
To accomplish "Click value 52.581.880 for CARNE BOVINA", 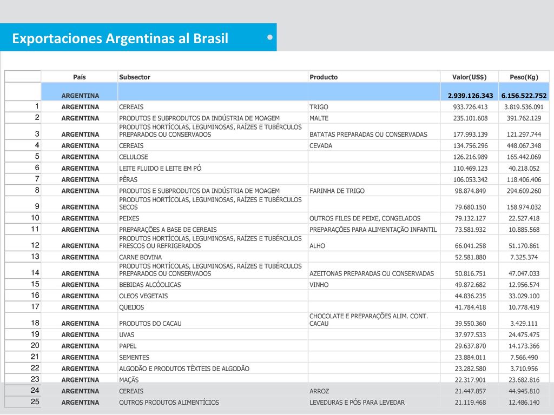I will tap(470, 257).
